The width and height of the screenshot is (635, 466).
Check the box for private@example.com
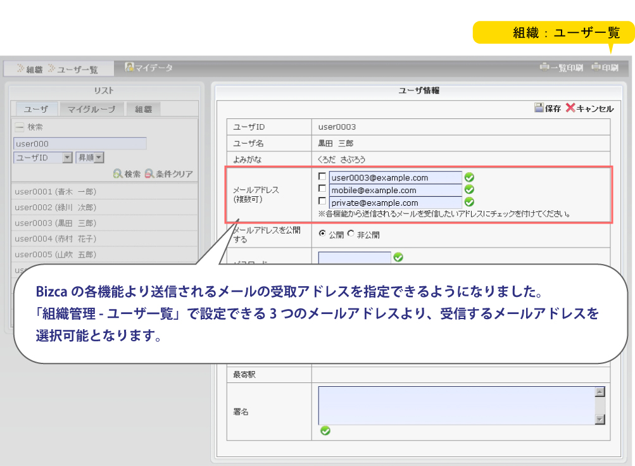[x=322, y=201]
